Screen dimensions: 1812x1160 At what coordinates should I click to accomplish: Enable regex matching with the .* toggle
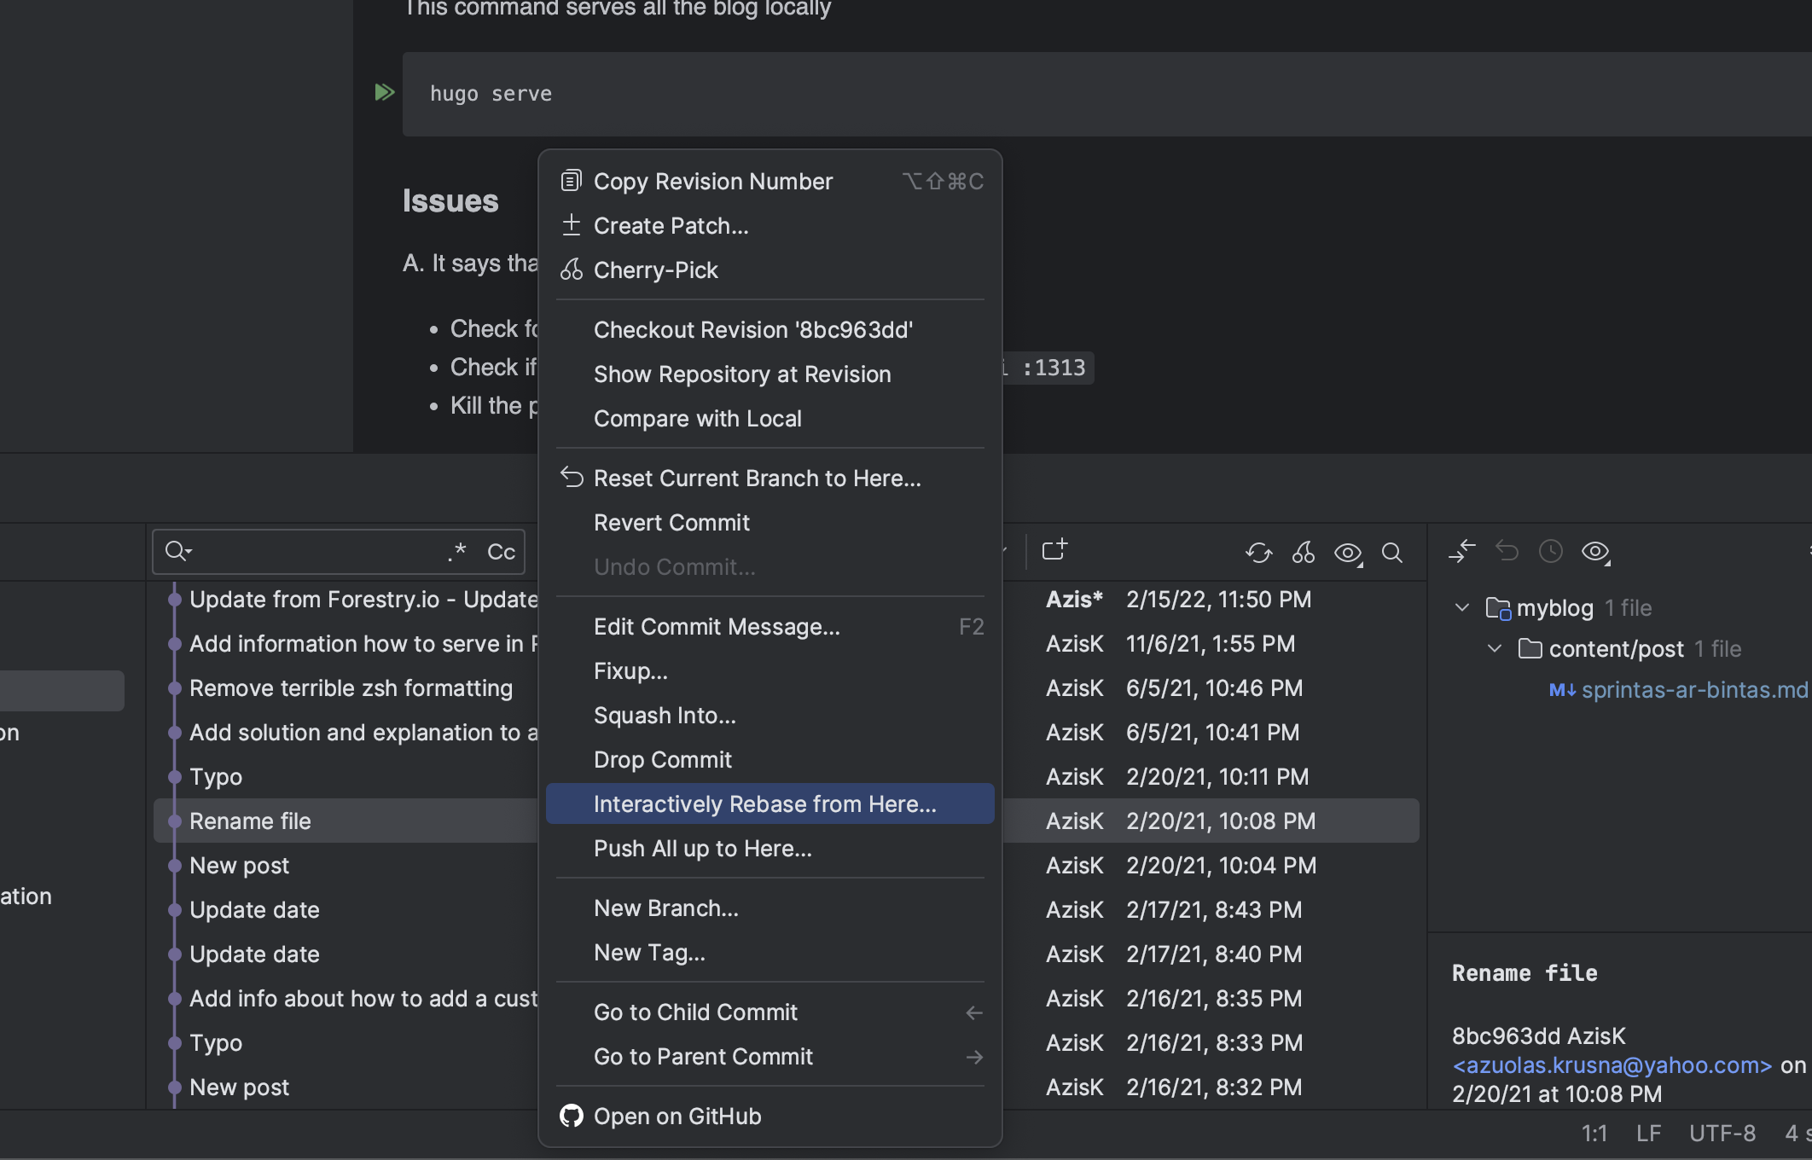456,551
